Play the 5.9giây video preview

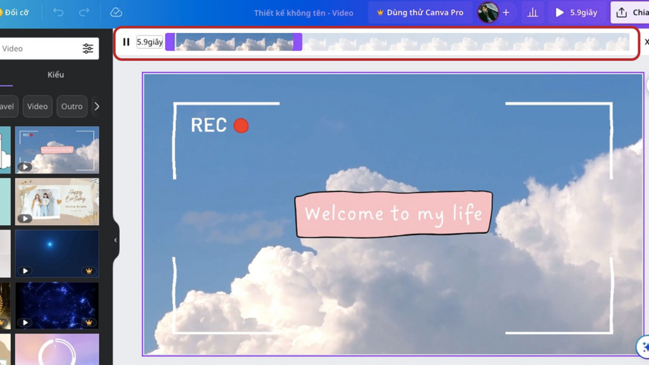coord(575,13)
